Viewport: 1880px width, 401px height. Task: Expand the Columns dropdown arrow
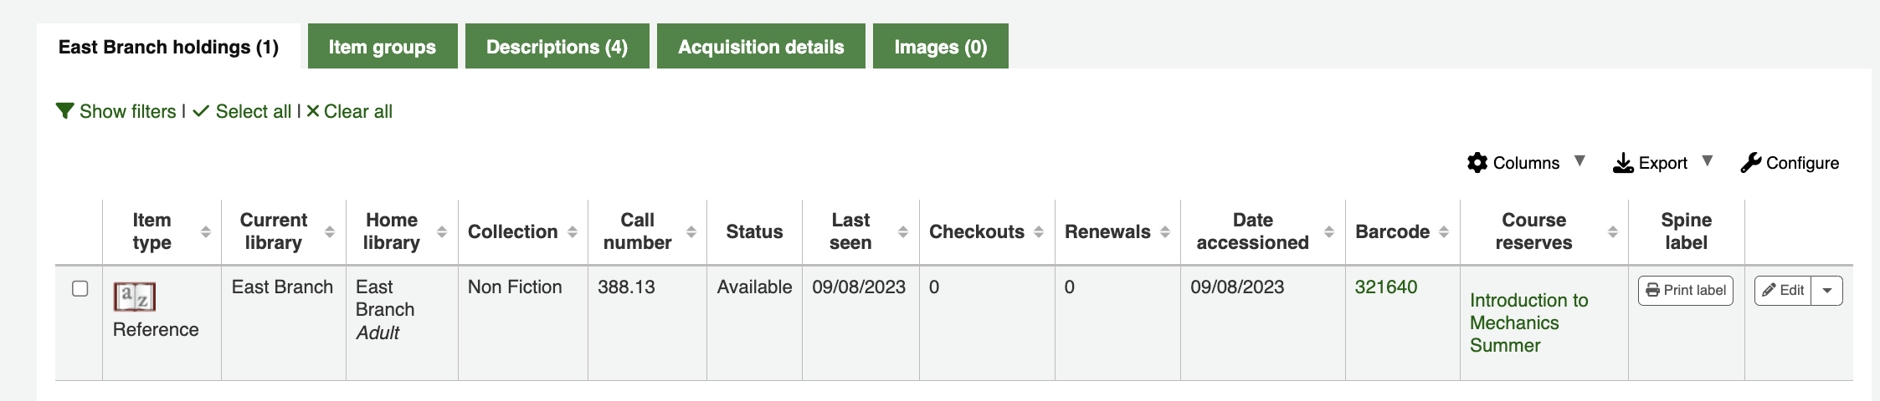[x=1580, y=161]
